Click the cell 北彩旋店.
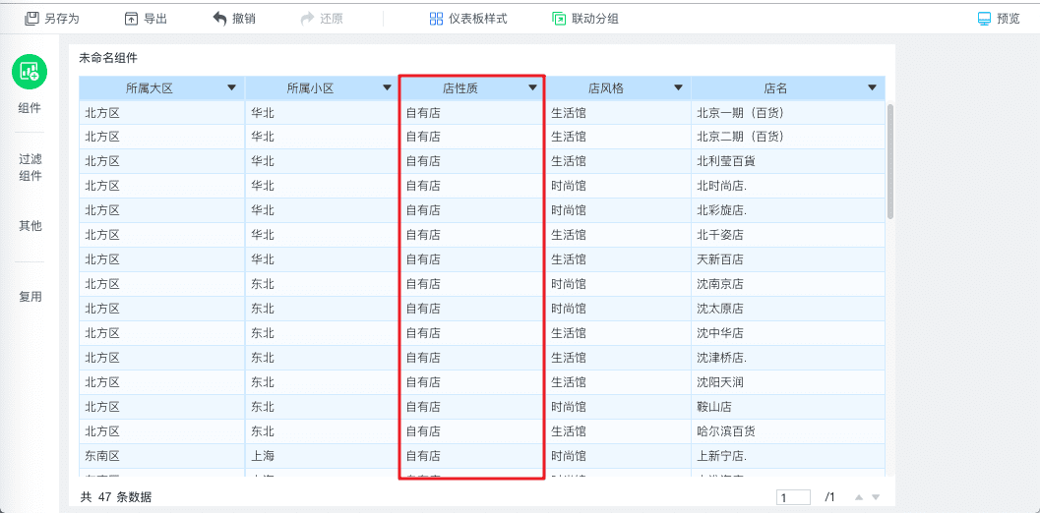1040x513 pixels. pyautogui.click(x=787, y=210)
